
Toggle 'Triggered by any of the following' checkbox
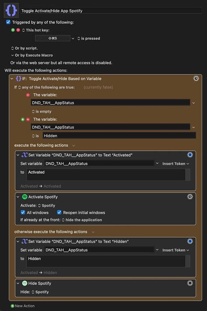[x=8, y=22]
